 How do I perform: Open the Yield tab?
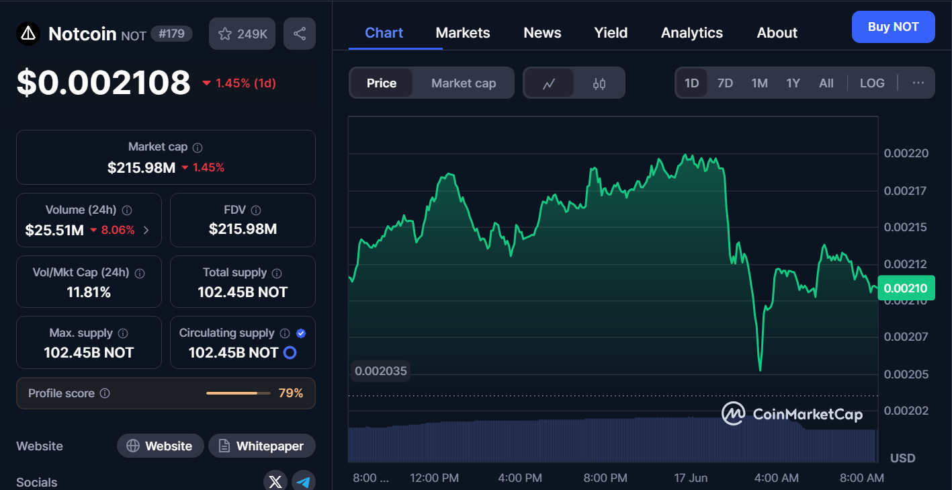[611, 32]
